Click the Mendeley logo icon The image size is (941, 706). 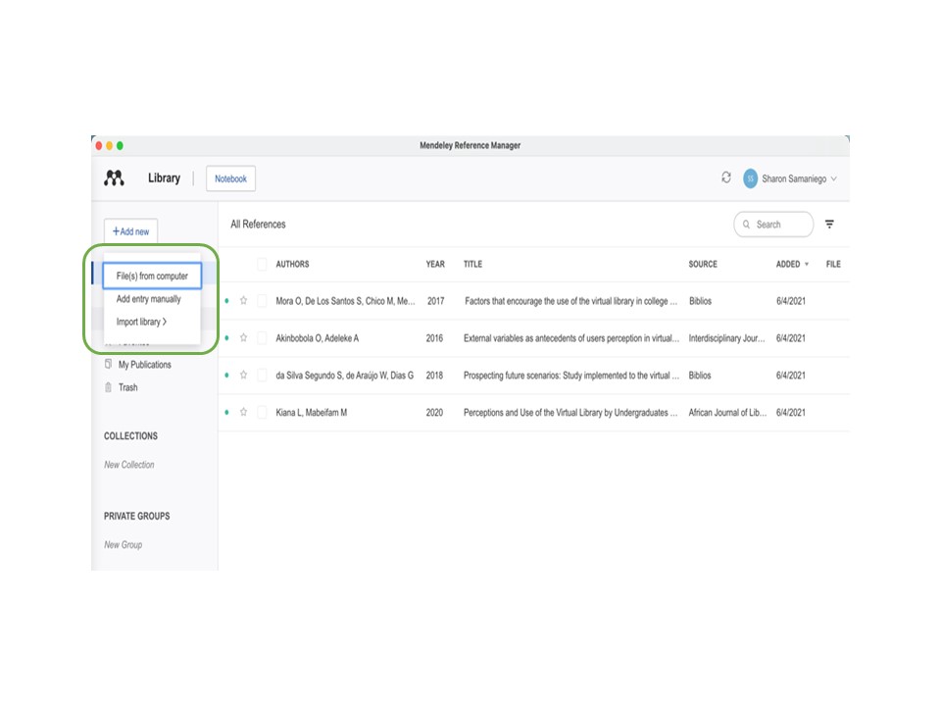pos(114,177)
